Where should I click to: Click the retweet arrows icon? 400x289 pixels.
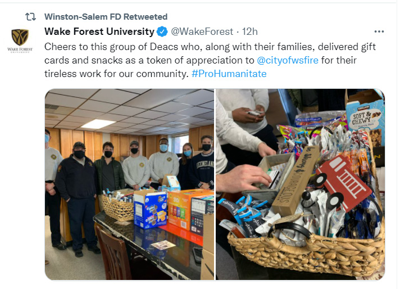(x=30, y=17)
